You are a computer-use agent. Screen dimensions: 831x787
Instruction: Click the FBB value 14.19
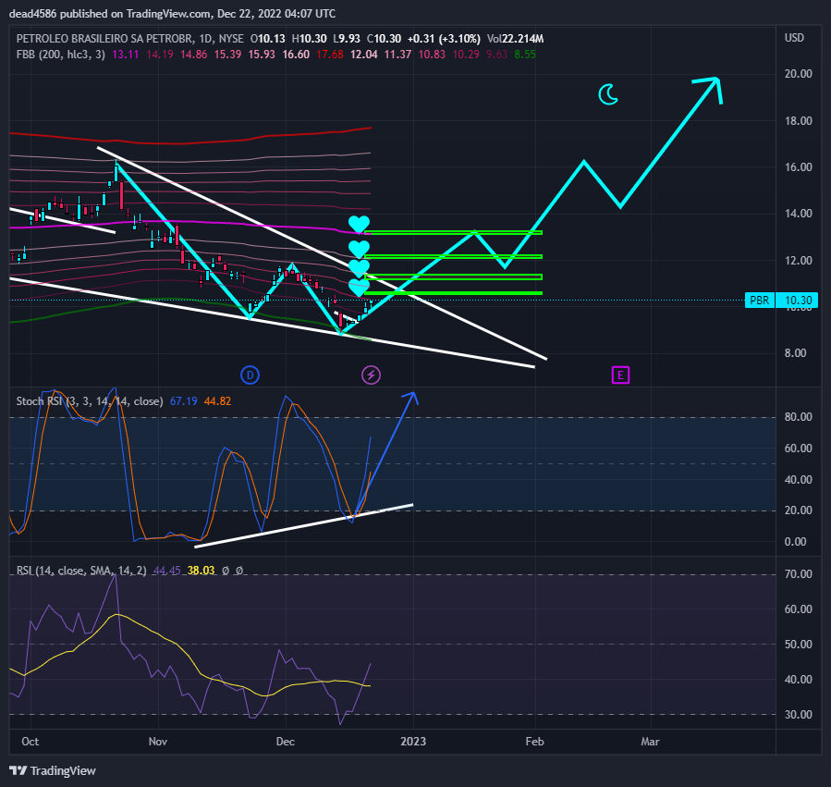point(160,54)
